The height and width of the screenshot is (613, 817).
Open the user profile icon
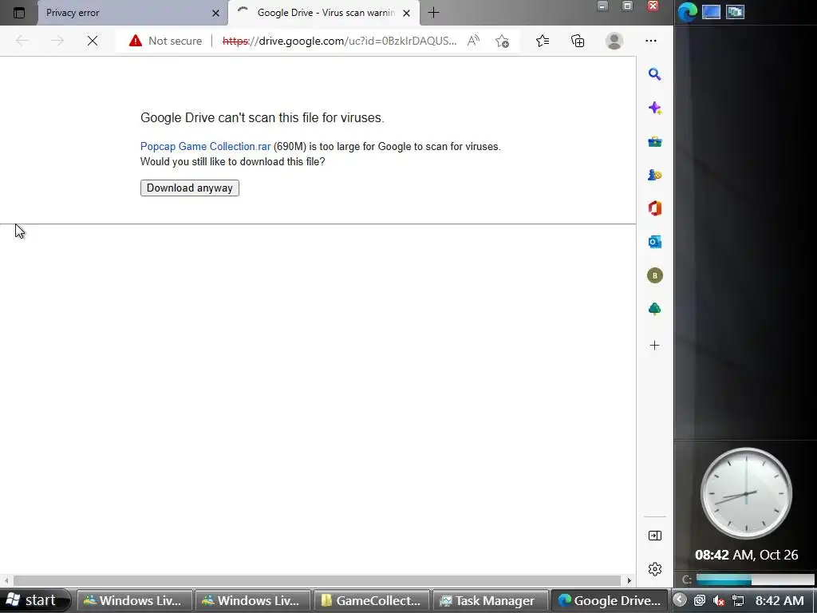(614, 41)
